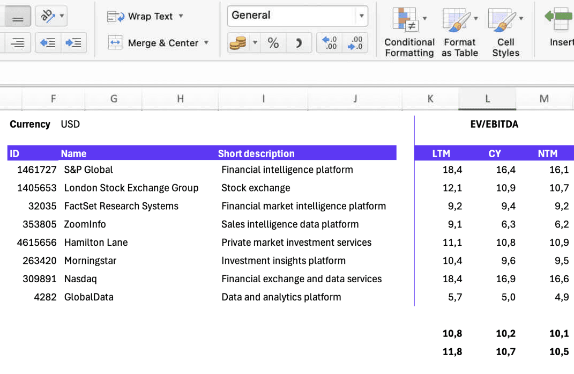The height and width of the screenshot is (374, 574).
Task: Click the Wrap Text button
Action: [x=140, y=17]
